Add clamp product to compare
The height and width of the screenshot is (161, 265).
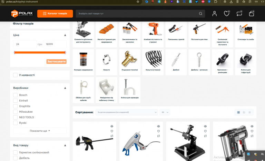click(x=112, y=136)
